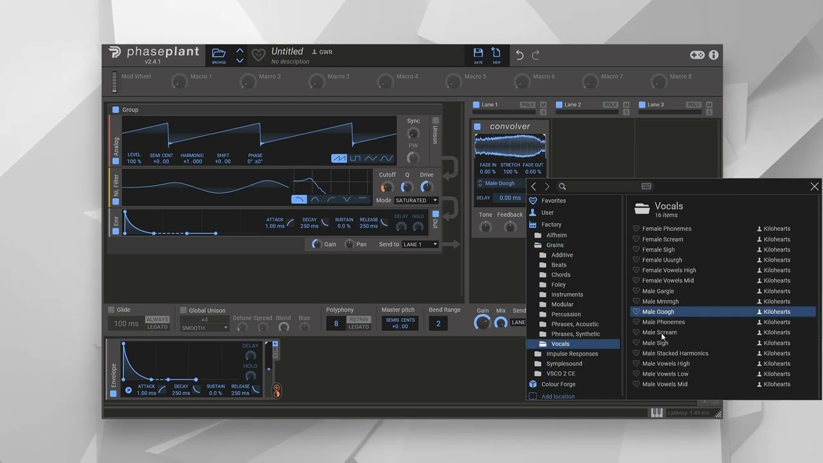Click the glide ALWAYS button
This screenshot has height=463, width=823.
[158, 320]
